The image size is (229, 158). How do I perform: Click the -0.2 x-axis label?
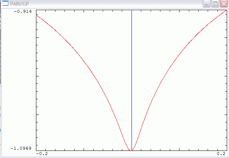(42, 154)
